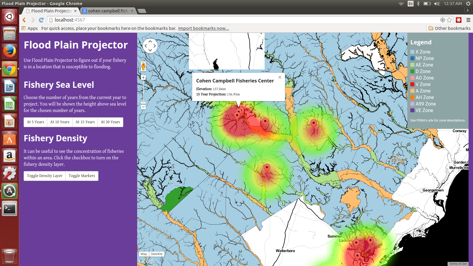This screenshot has height=266, width=473.
Task: Click the Google logo on the map
Action: tap(148, 261)
